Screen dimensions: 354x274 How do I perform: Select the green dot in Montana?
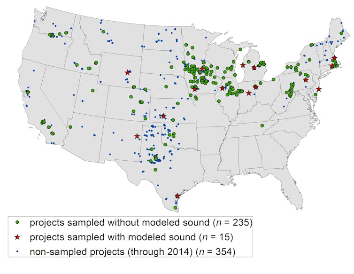(x=103, y=31)
